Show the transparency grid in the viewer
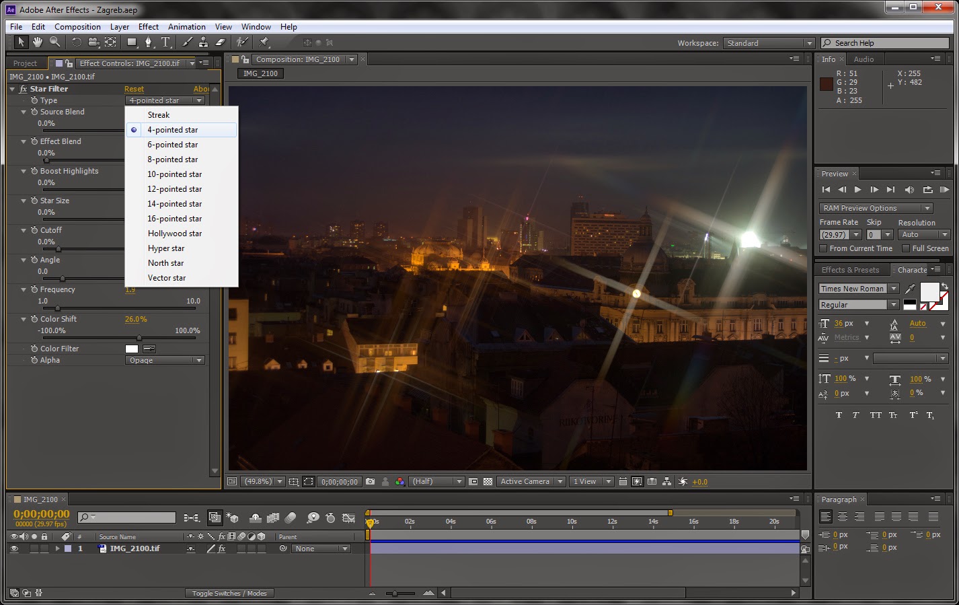The height and width of the screenshot is (605, 959). [487, 481]
